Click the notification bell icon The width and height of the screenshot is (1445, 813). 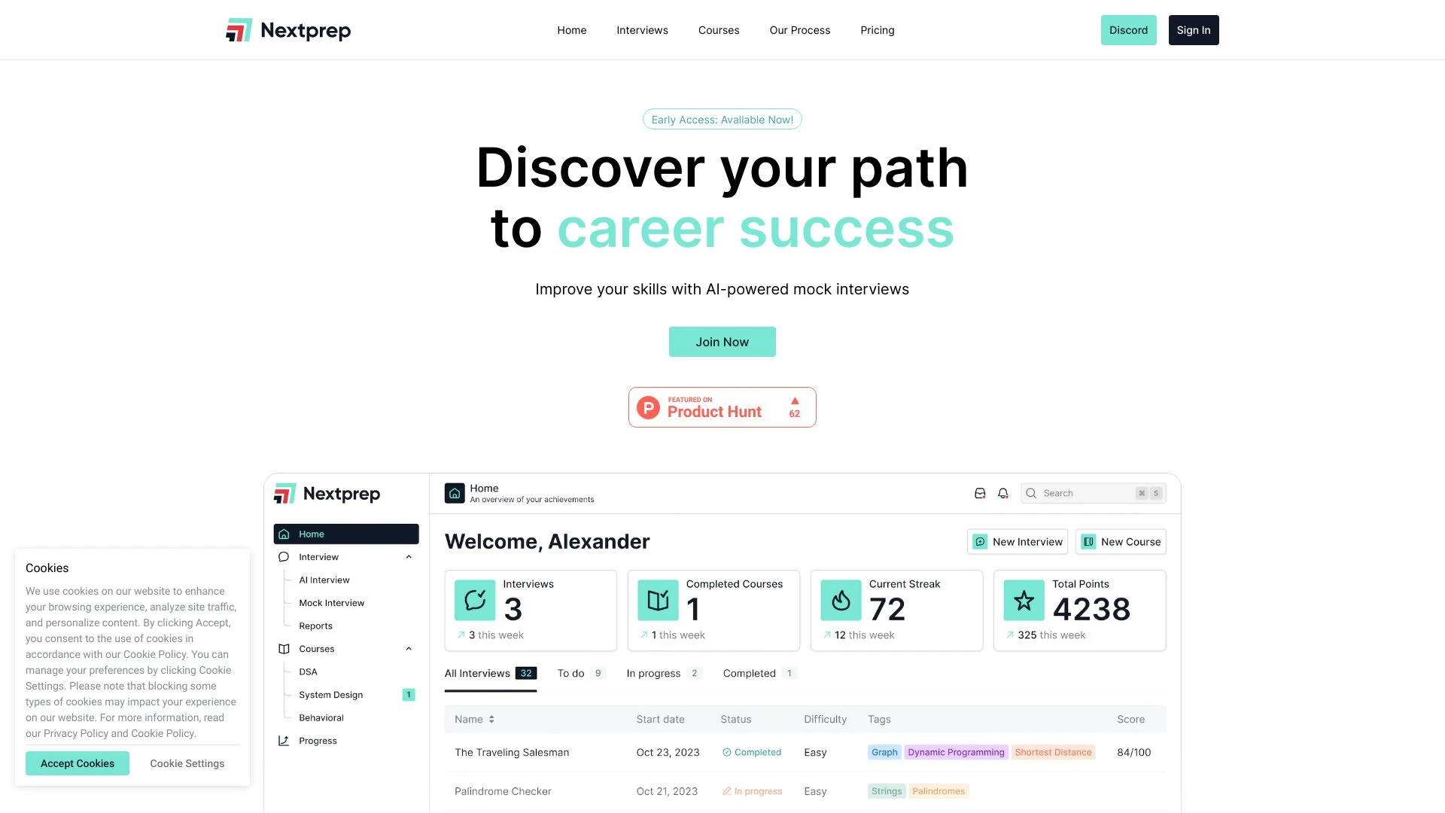pyautogui.click(x=1003, y=493)
